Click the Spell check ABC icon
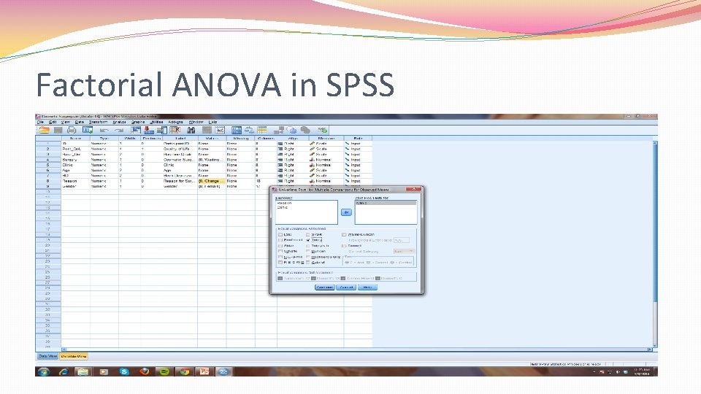The height and width of the screenshot is (394, 701). point(322,130)
